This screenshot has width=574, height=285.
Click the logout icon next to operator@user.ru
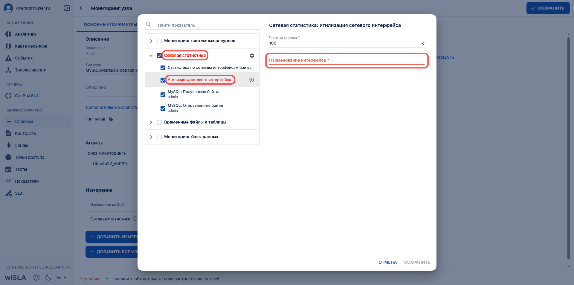tap(67, 8)
